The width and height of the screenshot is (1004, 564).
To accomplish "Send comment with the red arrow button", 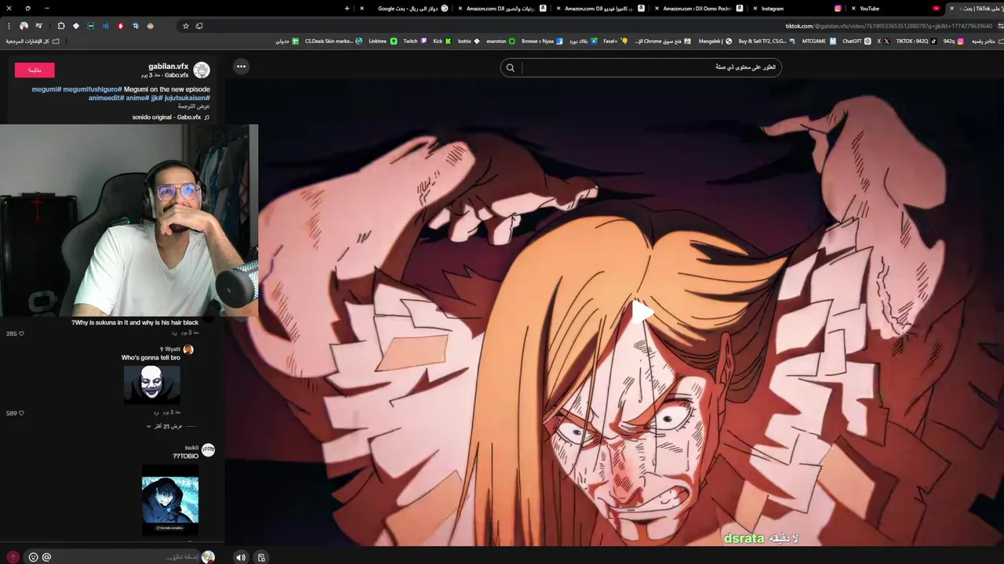I will 13,557.
